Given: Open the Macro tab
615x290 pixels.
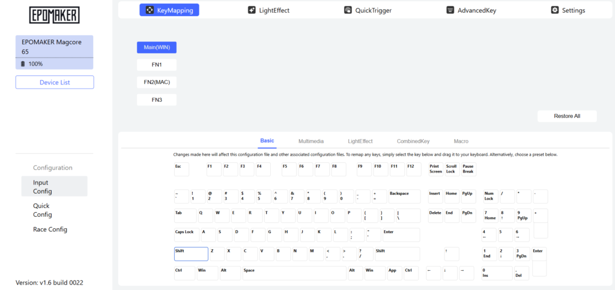Looking at the screenshot, I should [x=461, y=141].
